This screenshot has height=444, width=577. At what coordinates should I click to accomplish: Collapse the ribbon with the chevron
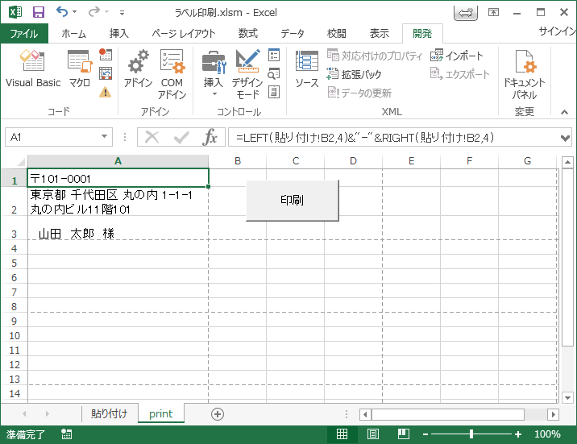tap(564, 112)
